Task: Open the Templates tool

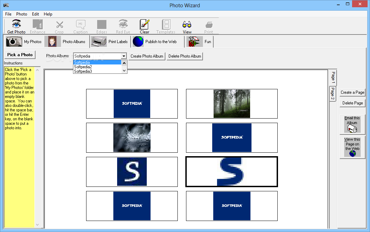Action: (166, 27)
